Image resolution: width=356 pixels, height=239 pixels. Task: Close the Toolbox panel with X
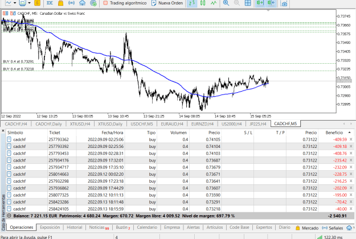[x=3, y=131]
